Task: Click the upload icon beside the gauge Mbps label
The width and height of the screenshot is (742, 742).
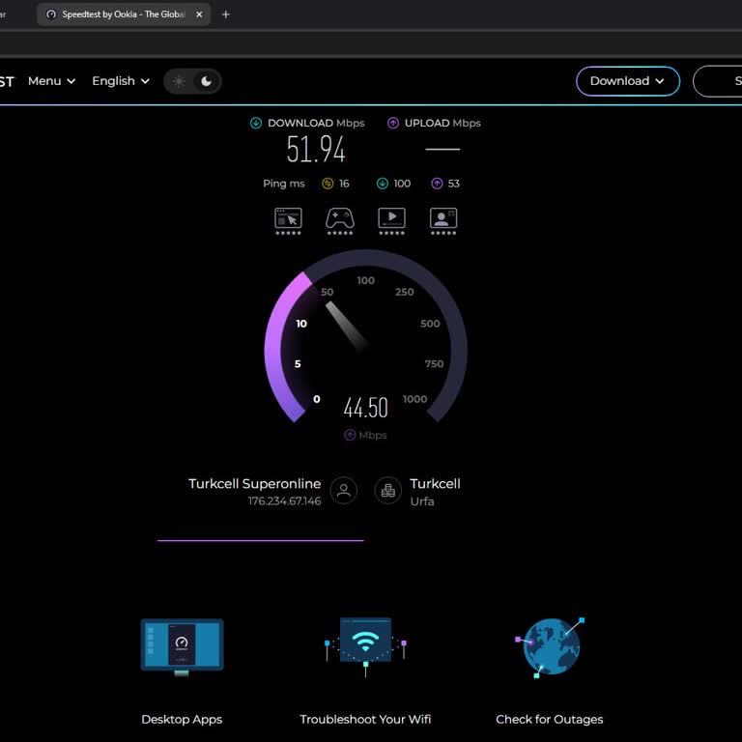Action: click(x=350, y=435)
